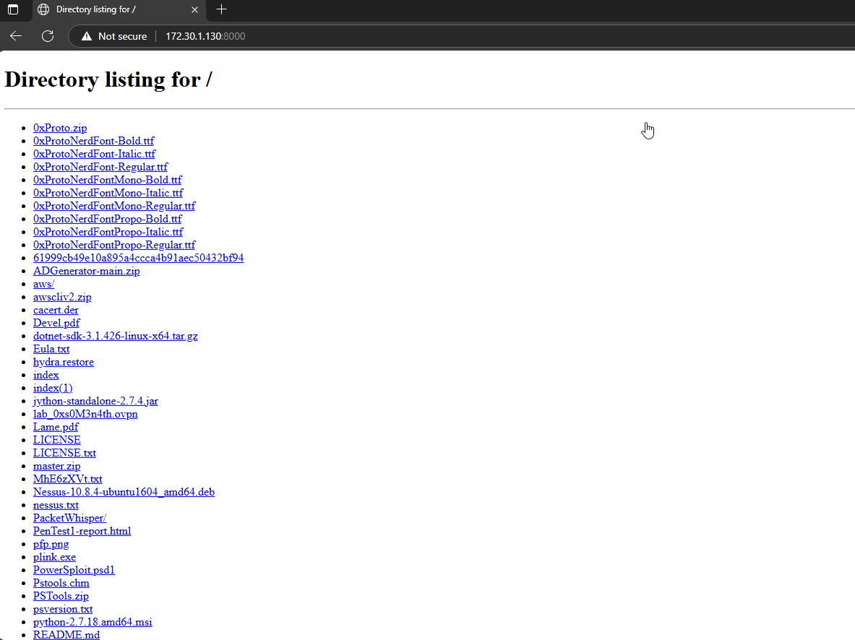Image resolution: width=855 pixels, height=640 pixels.
Task: Open the 0xProto.zip link
Action: [60, 128]
